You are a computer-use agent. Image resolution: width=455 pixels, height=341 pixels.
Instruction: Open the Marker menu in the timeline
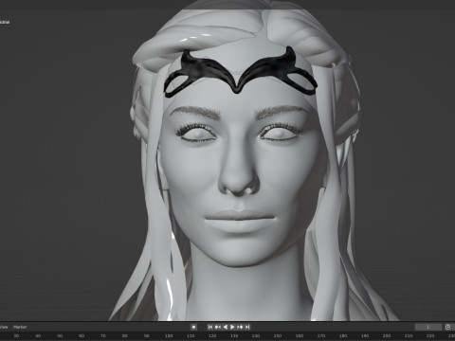(20, 327)
